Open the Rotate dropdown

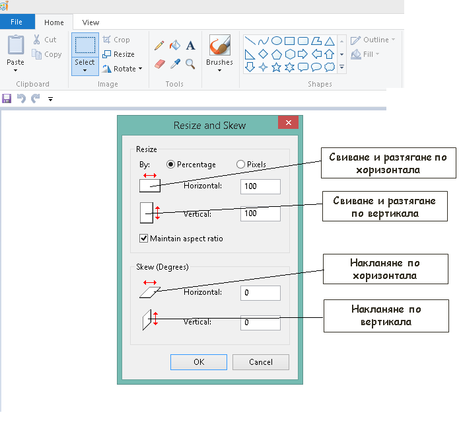click(x=124, y=69)
